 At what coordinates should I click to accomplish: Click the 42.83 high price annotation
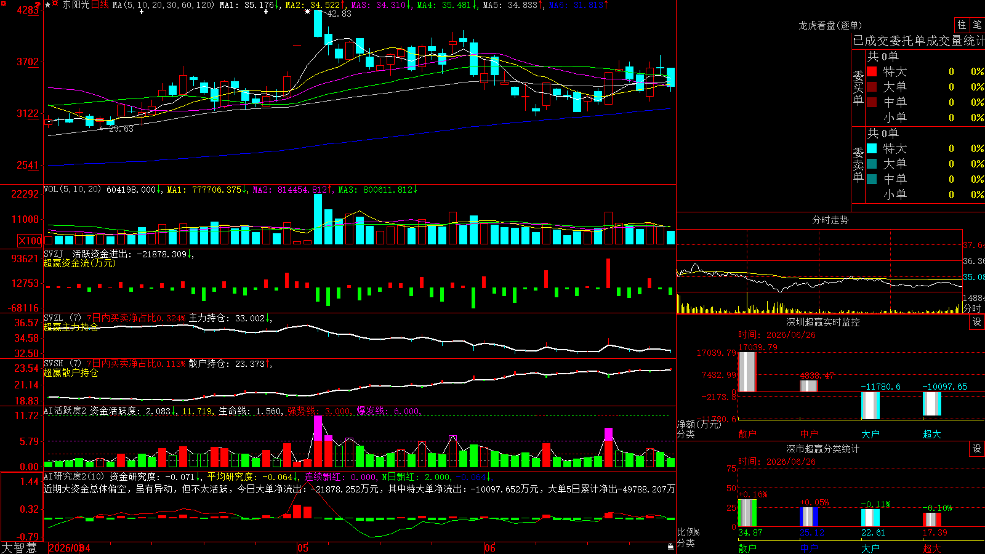click(x=339, y=14)
